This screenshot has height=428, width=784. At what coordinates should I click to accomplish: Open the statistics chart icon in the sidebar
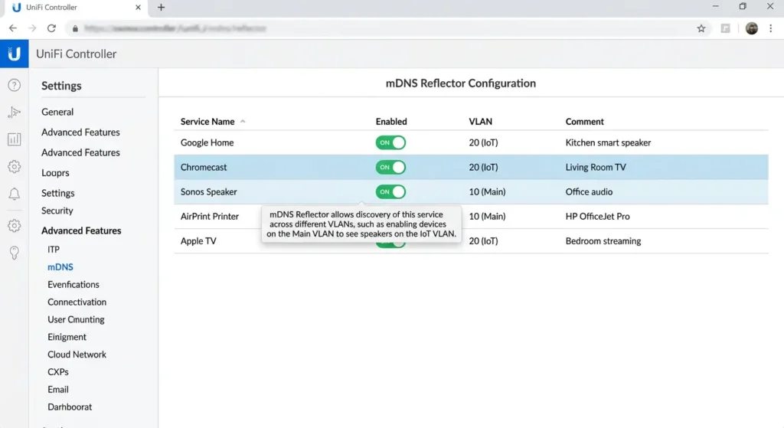(x=14, y=139)
